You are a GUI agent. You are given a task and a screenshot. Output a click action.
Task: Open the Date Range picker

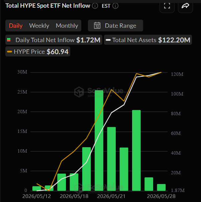point(115,25)
